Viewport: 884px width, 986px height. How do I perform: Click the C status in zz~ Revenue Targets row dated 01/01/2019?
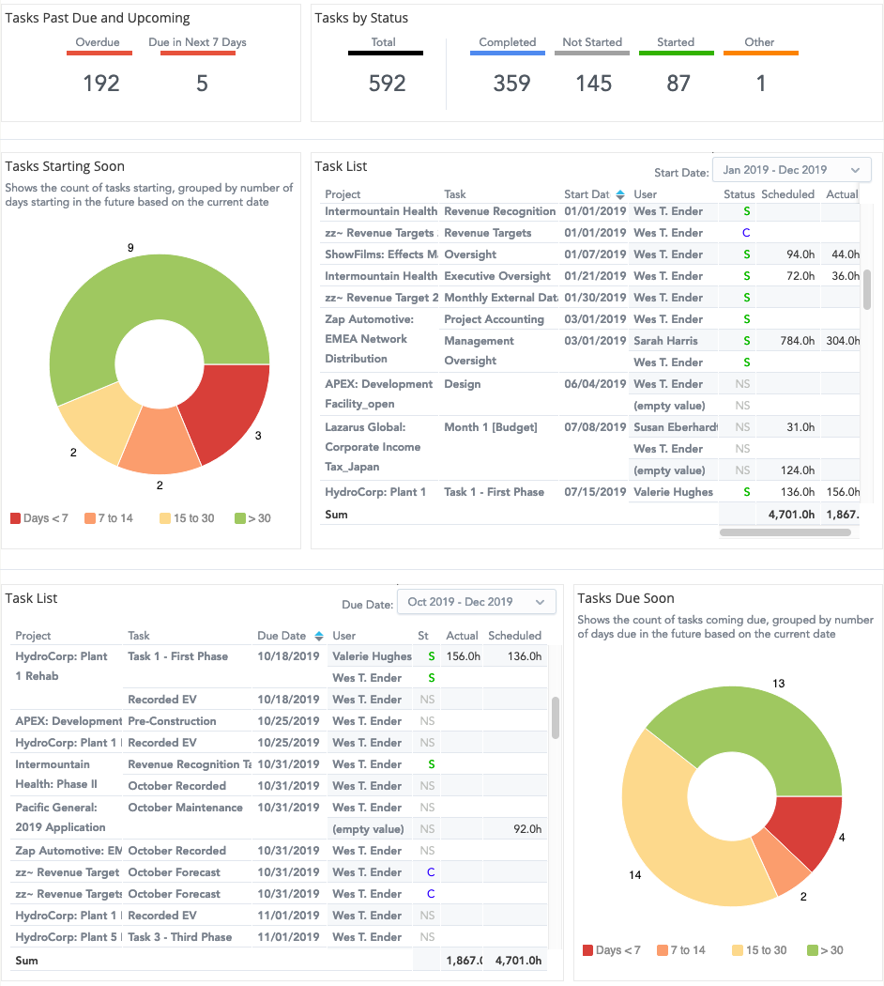746,233
